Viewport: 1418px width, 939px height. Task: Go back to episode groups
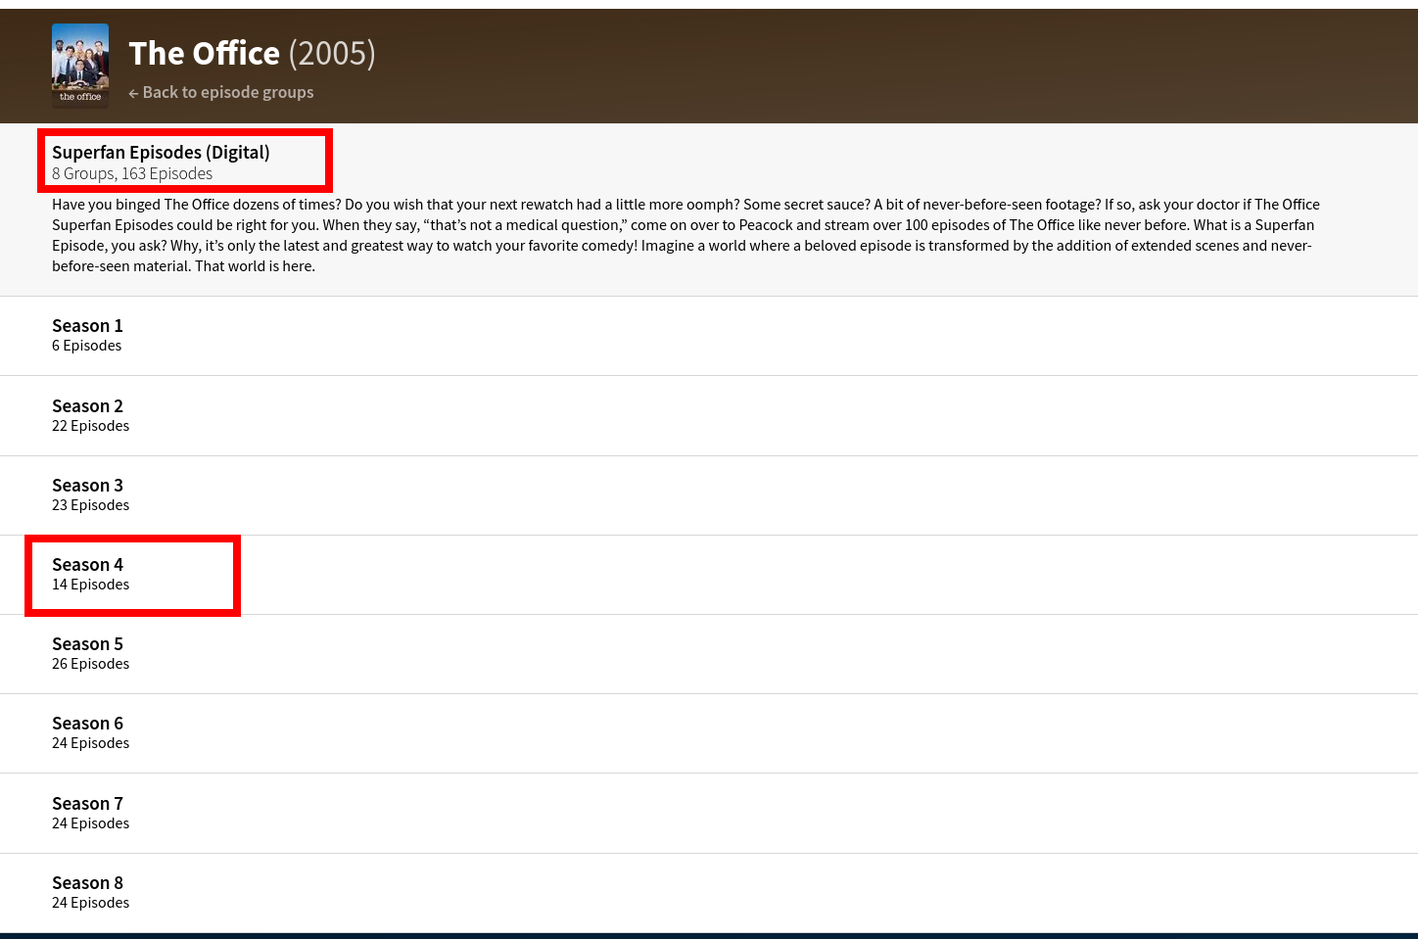[x=227, y=92]
